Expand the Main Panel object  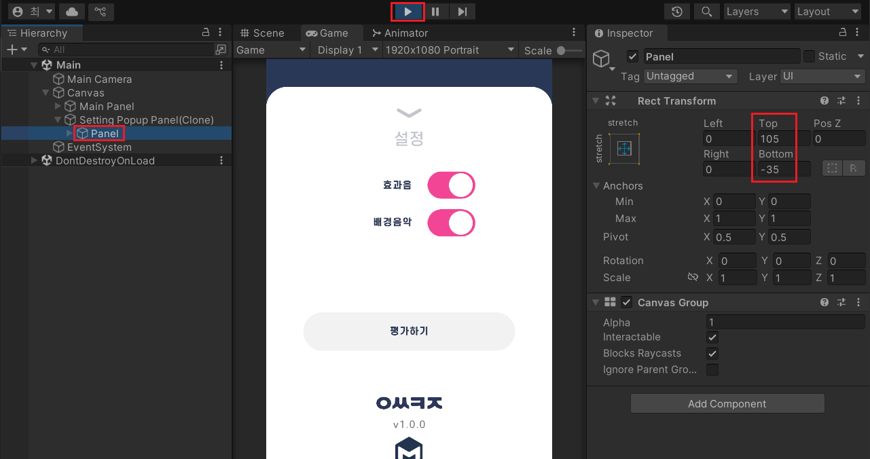[58, 106]
